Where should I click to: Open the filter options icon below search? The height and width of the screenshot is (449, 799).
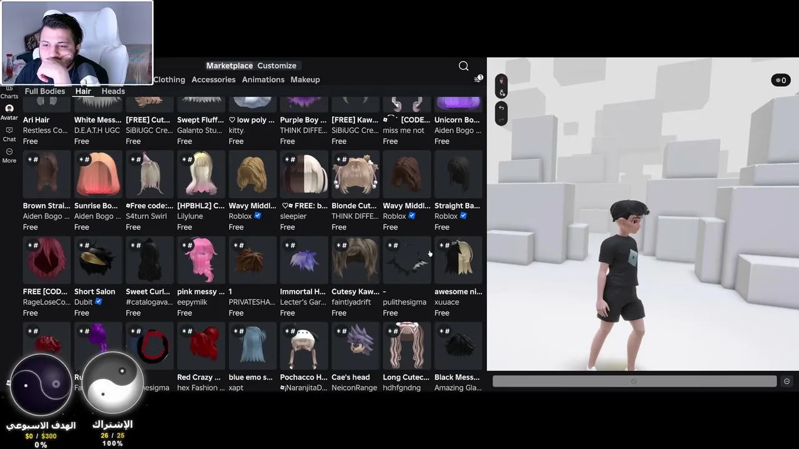click(478, 79)
